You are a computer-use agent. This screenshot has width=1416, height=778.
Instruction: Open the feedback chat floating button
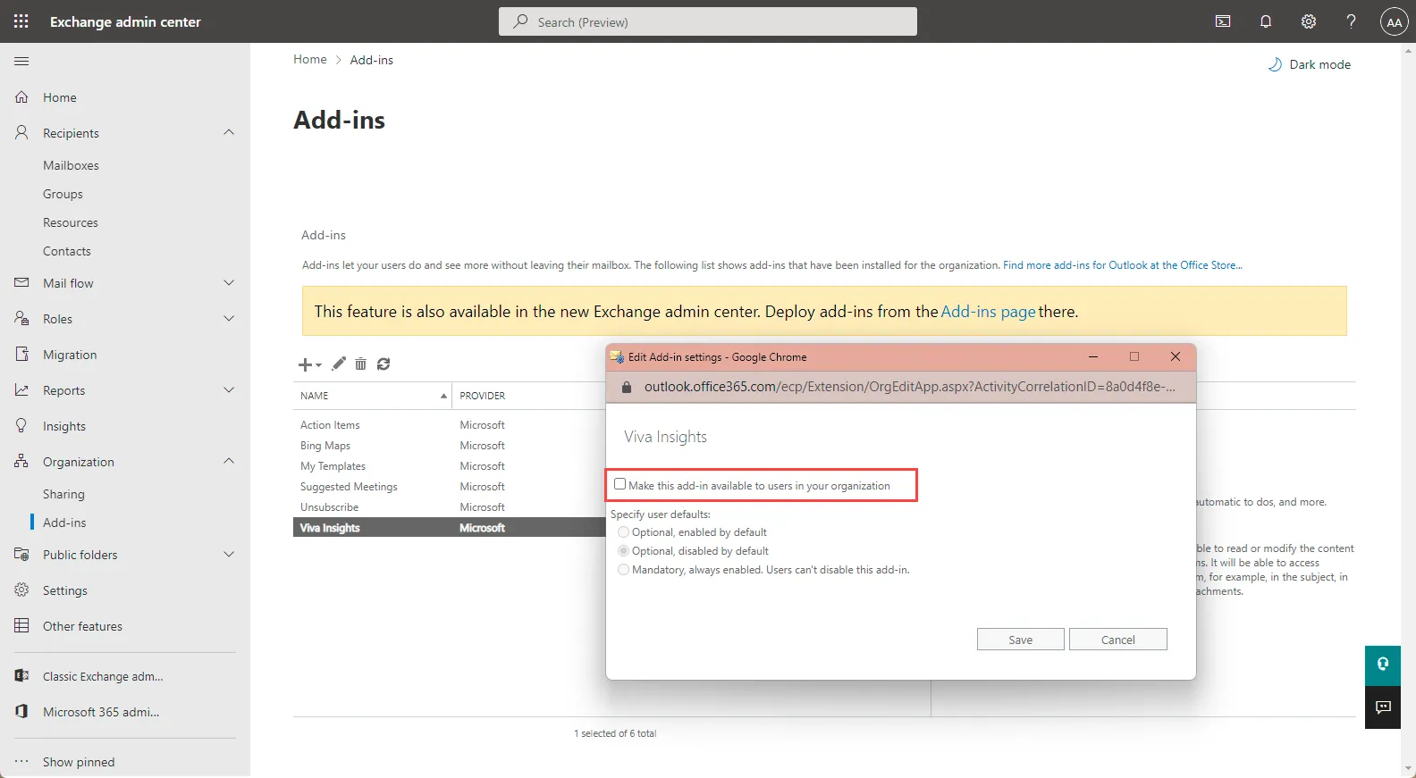pos(1383,707)
